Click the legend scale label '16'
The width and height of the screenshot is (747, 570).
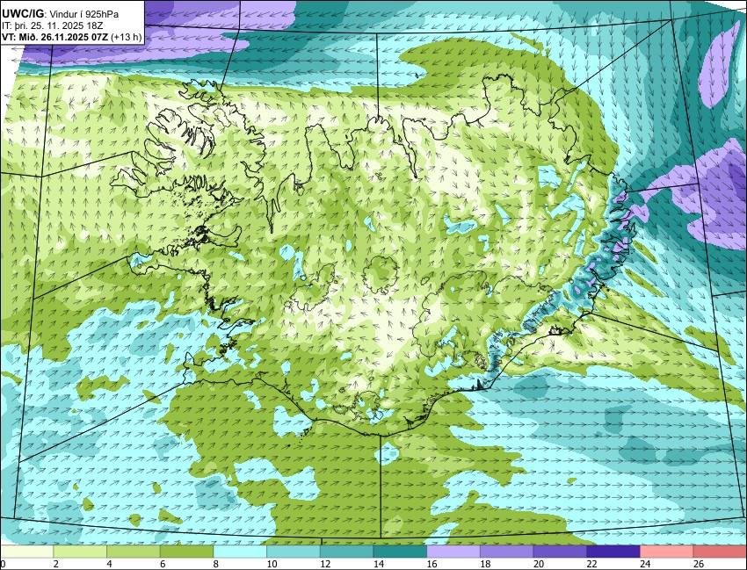tap(432, 564)
